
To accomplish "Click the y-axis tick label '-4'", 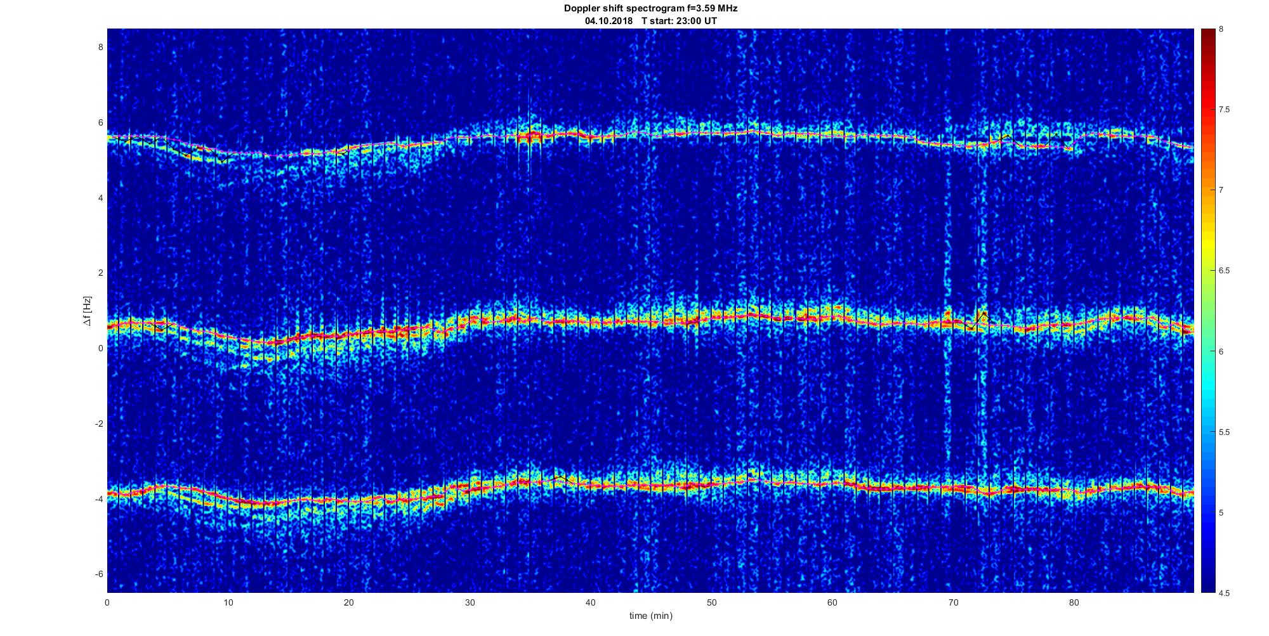I will pos(98,499).
